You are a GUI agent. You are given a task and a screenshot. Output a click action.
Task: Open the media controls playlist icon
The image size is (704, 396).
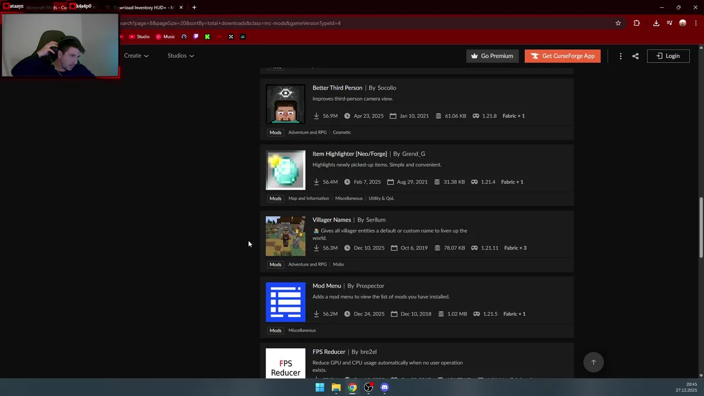pyautogui.click(x=669, y=23)
